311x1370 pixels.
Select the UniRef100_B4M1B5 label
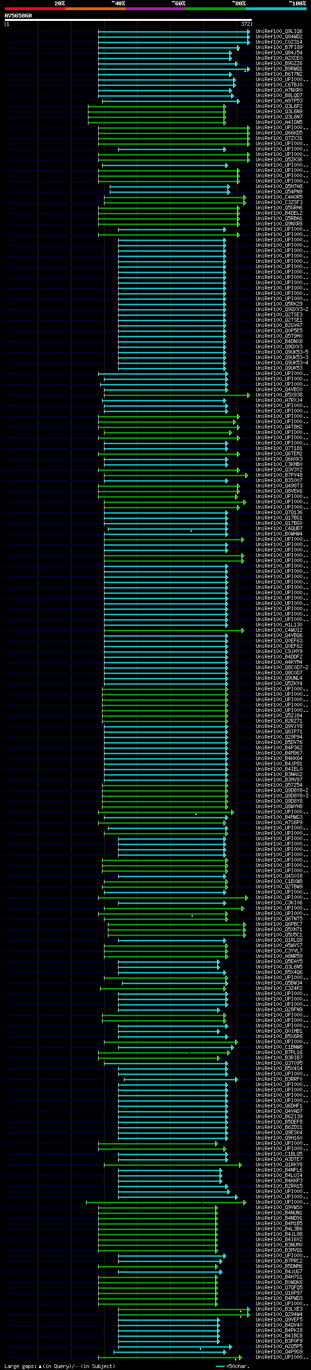pos(279,1223)
